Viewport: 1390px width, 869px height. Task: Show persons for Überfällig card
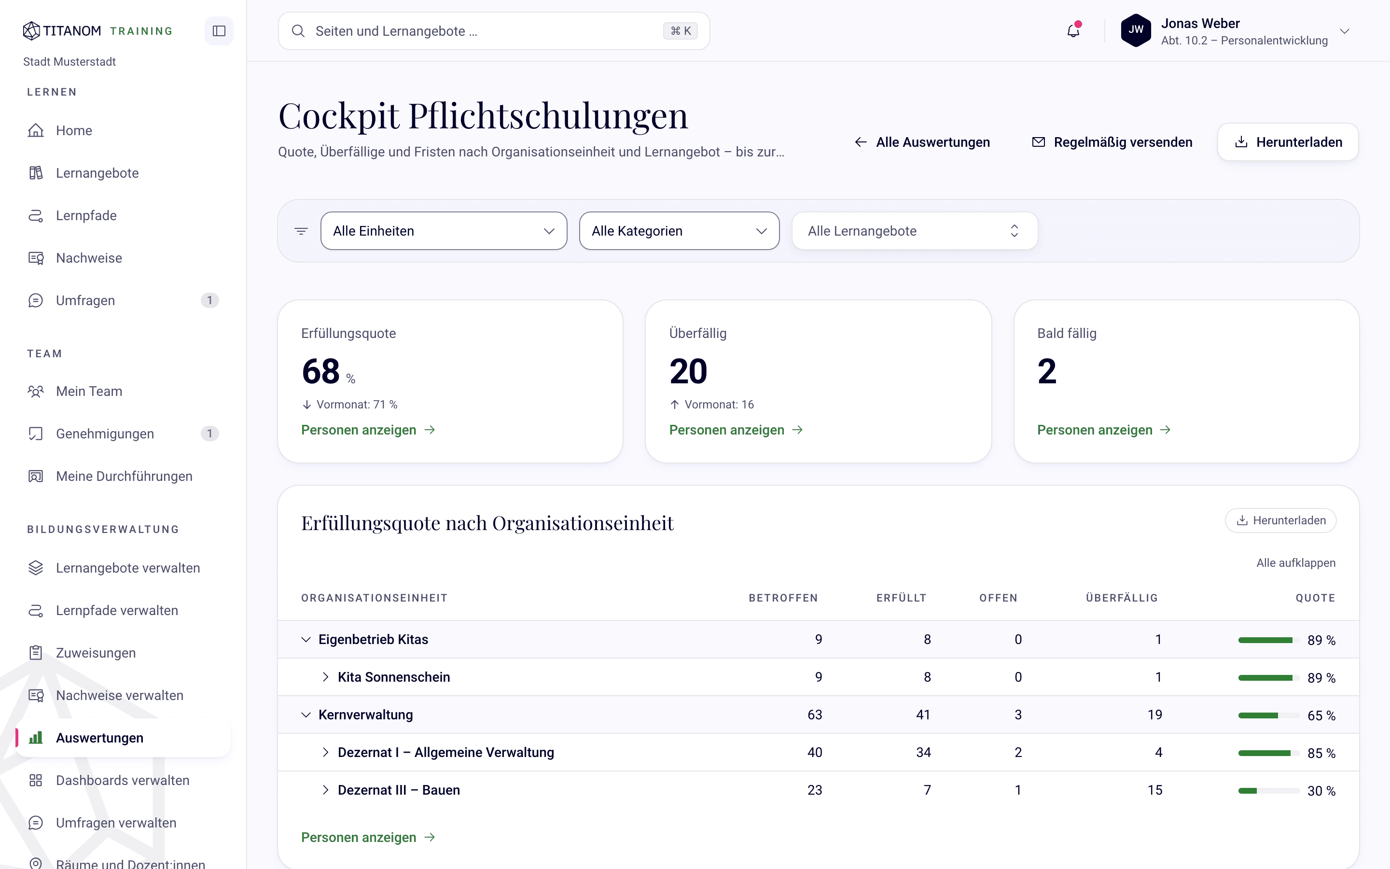click(737, 430)
